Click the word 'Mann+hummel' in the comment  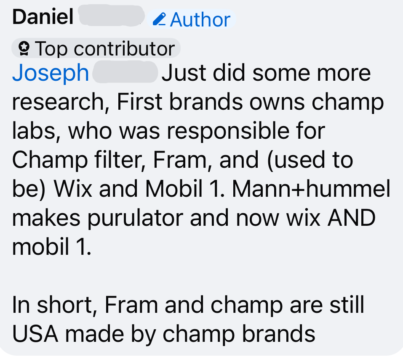311,189
